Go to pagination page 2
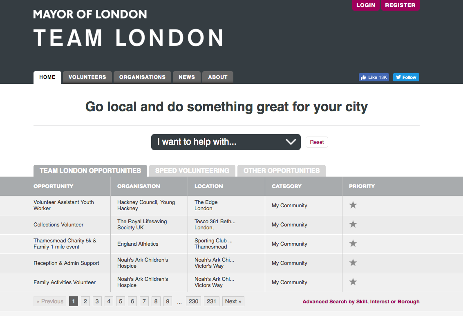This screenshot has height=316, width=463. 85,301
